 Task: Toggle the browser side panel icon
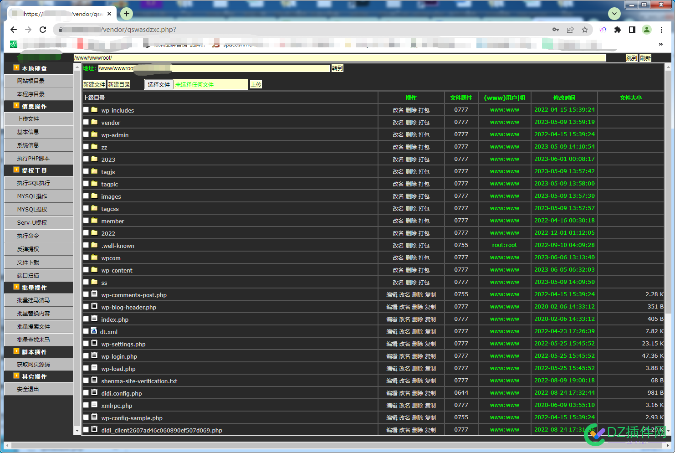tap(632, 30)
